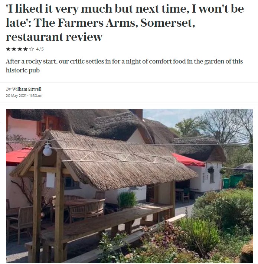Open the thatched pub garden photo
The image size is (258, 264).
point(130,186)
